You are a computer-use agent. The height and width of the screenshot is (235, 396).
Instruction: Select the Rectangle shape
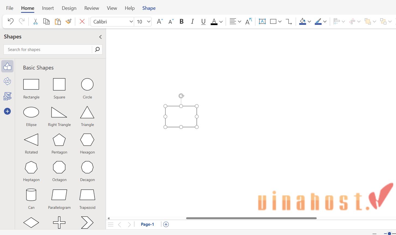point(31,85)
